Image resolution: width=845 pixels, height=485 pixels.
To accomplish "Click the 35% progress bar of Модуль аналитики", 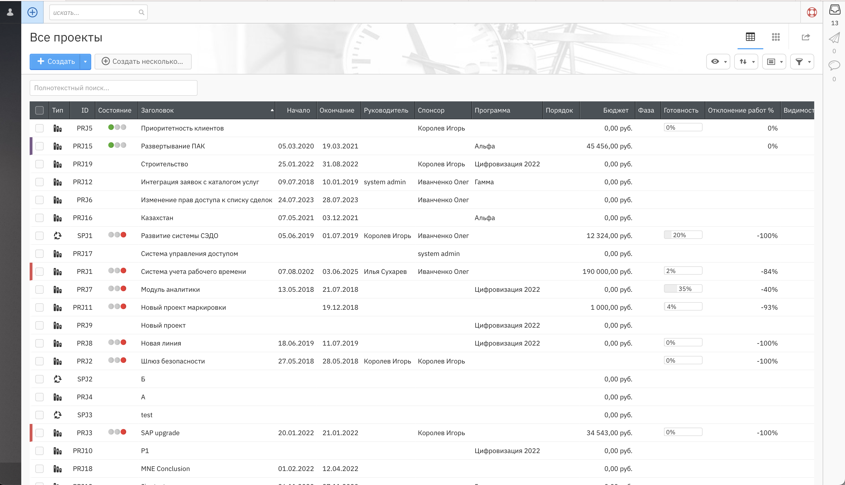I will [683, 289].
